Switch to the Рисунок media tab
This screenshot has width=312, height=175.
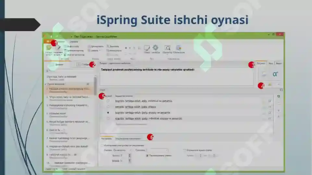[261, 64]
